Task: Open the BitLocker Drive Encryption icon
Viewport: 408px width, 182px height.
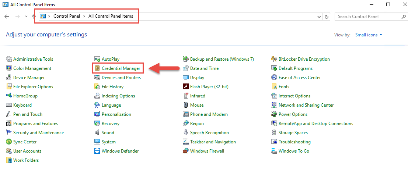Action: pos(274,59)
